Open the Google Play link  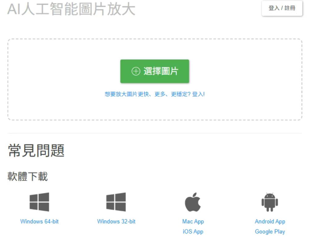coord(270,232)
